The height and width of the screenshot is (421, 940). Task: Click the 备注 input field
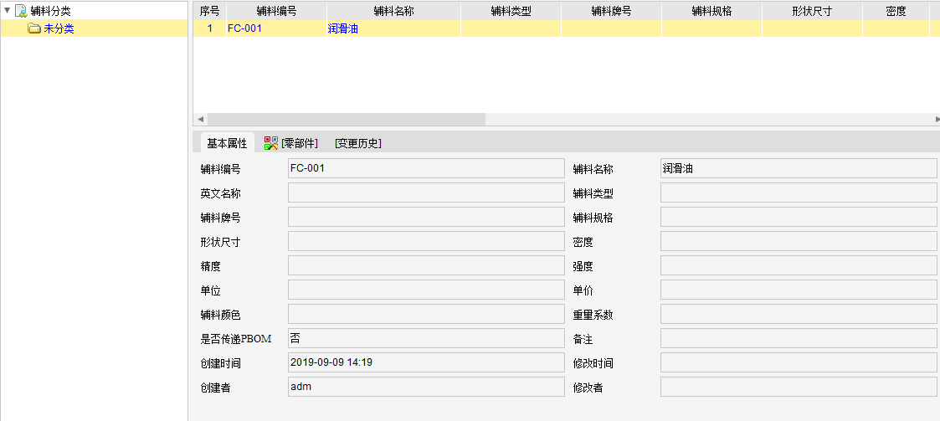tap(799, 339)
